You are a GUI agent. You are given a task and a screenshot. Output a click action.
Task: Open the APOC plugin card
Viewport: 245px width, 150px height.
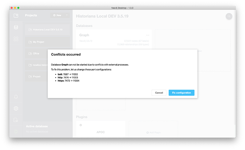click(100, 129)
